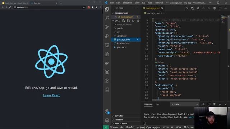Image resolution: width=230 pixels, height=129 pixels.
Task: Open yarn.lock in the file tree
Action: pos(121,47)
